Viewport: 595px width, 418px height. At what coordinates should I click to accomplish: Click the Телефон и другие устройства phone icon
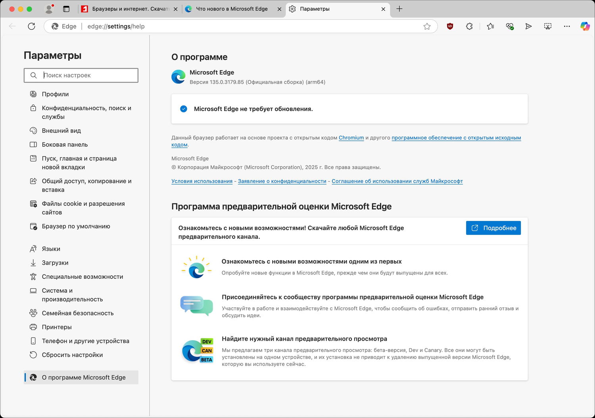coord(33,341)
